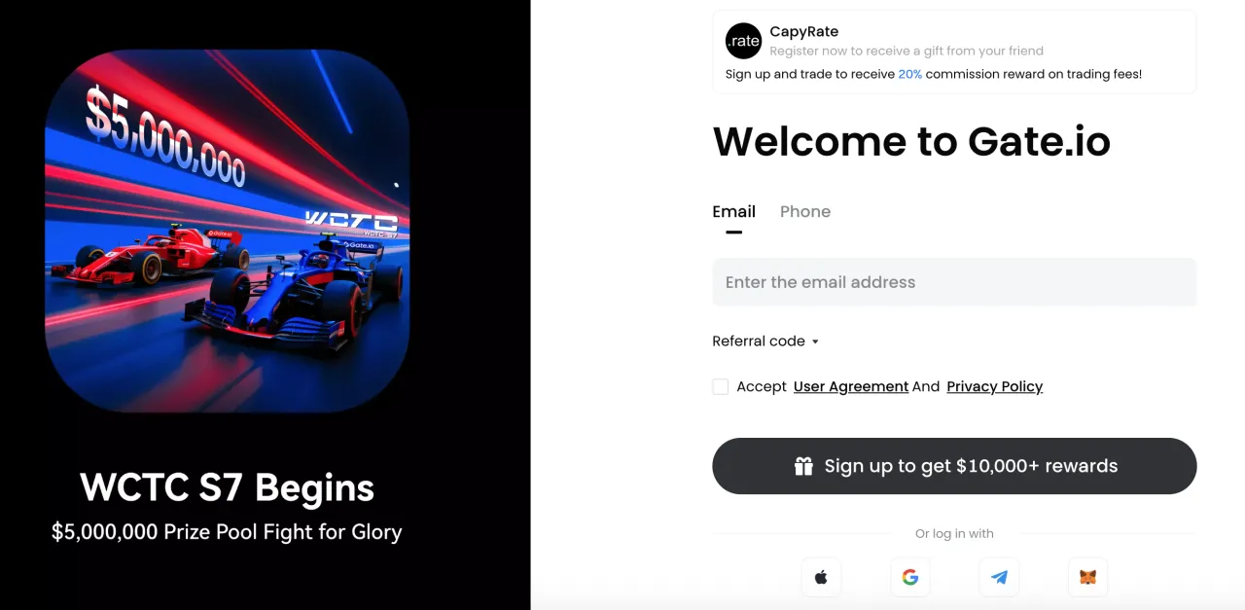
Task: Click the CapyRate round logo
Action: tap(744, 41)
